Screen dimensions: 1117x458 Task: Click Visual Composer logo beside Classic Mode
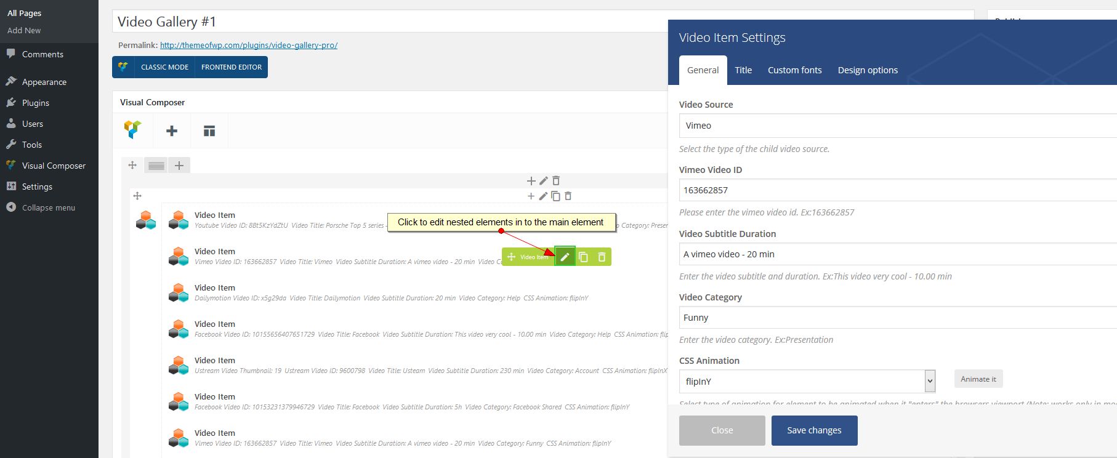tap(123, 67)
